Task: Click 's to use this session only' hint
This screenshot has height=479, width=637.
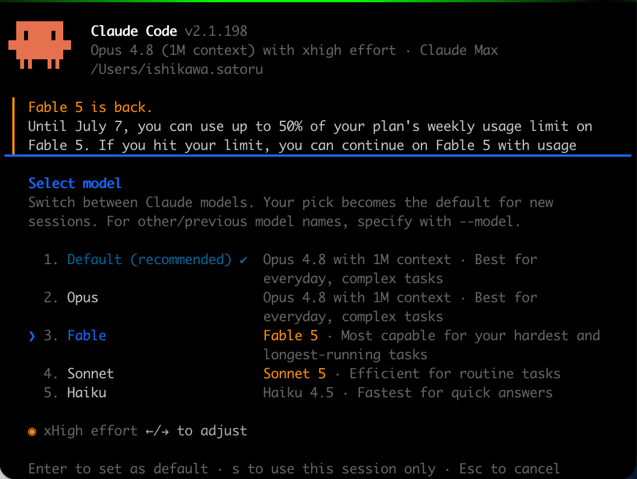Action: [x=334, y=469]
